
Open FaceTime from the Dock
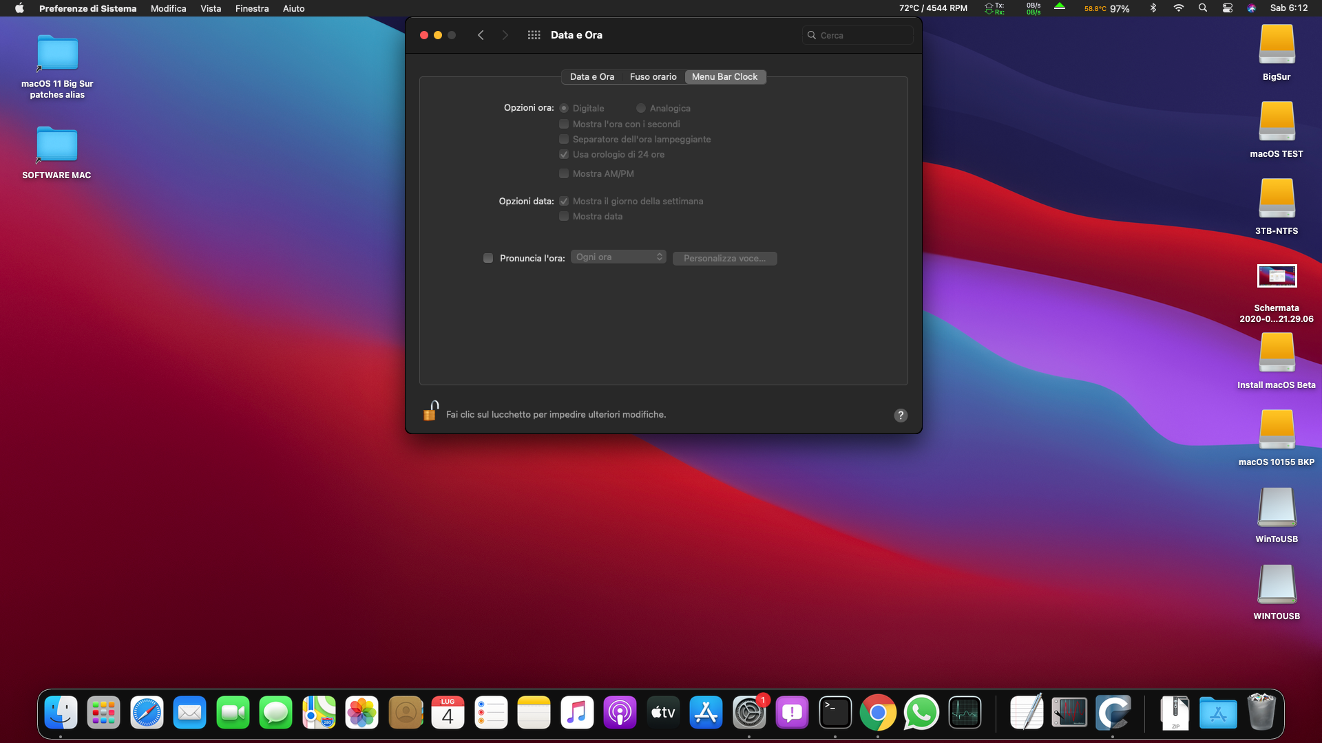tap(233, 713)
